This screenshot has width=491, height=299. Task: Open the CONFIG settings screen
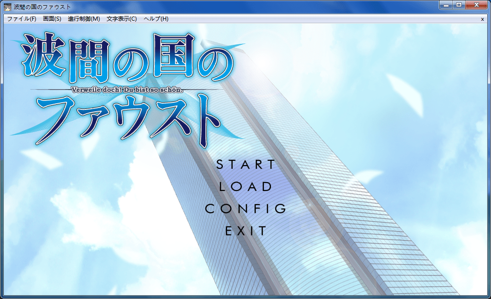(x=246, y=208)
